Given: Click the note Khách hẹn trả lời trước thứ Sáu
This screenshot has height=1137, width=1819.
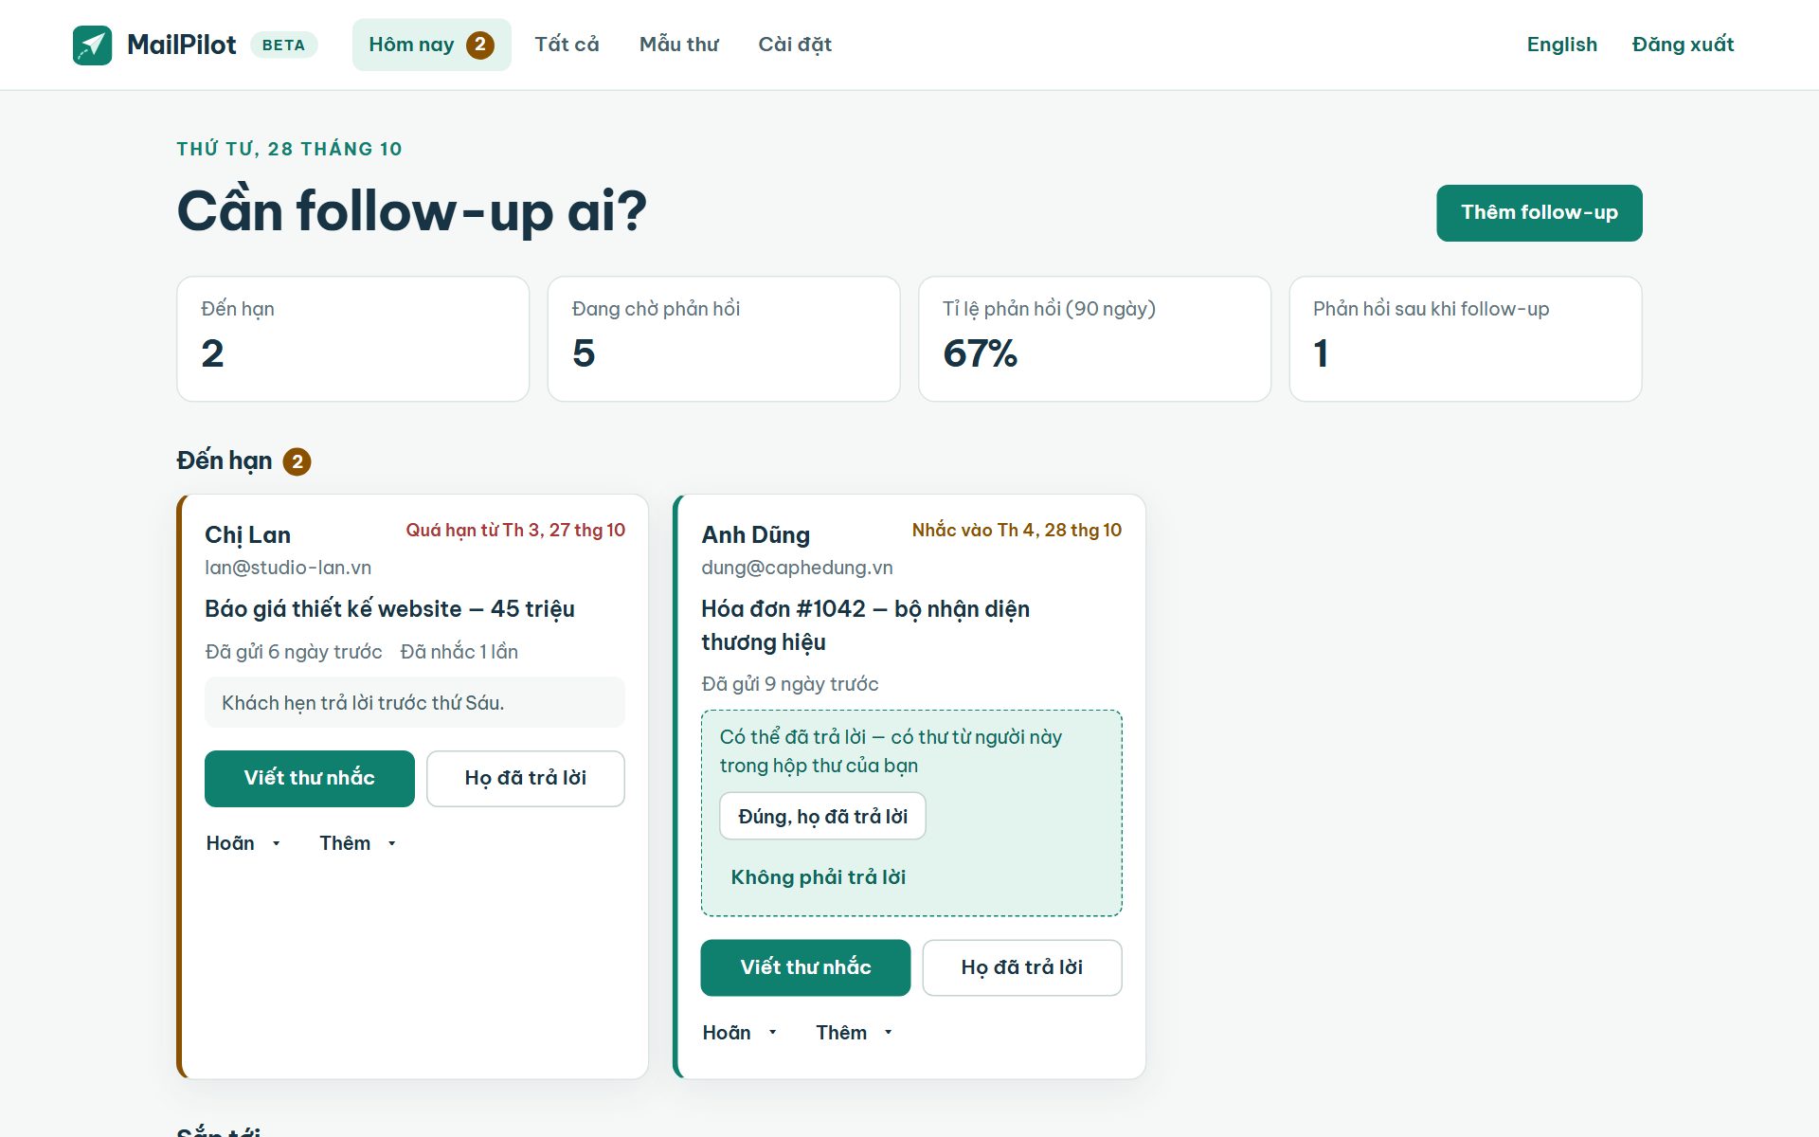Looking at the screenshot, I should [x=414, y=703].
